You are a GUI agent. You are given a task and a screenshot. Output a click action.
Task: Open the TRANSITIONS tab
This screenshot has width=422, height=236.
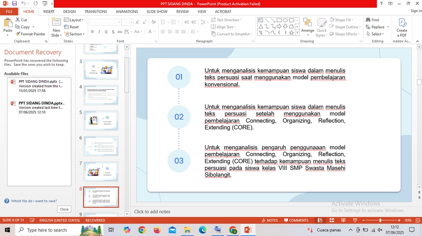(x=96, y=11)
